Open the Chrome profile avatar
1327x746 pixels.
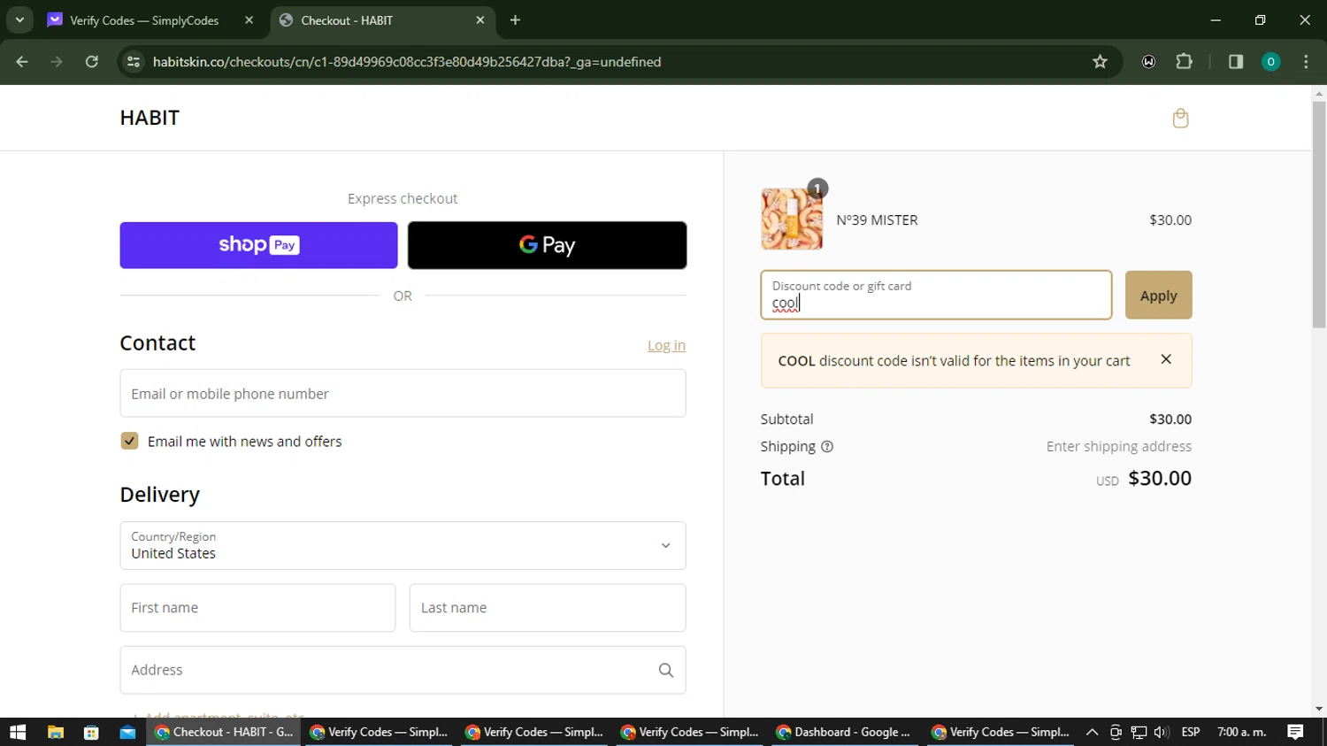(x=1270, y=62)
